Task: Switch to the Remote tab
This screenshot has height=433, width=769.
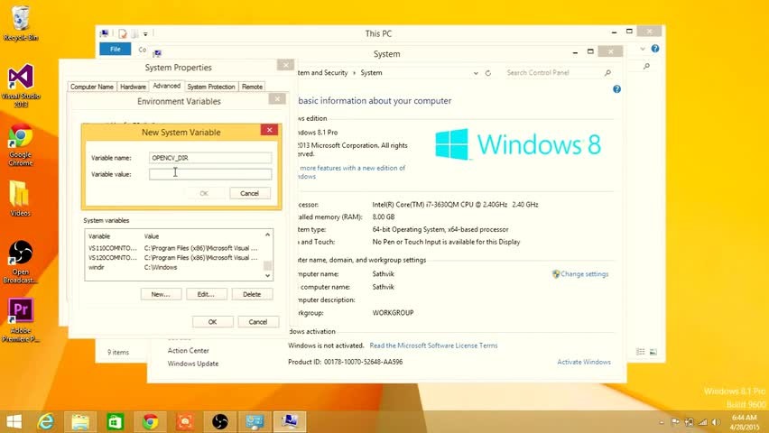Action: click(x=252, y=87)
